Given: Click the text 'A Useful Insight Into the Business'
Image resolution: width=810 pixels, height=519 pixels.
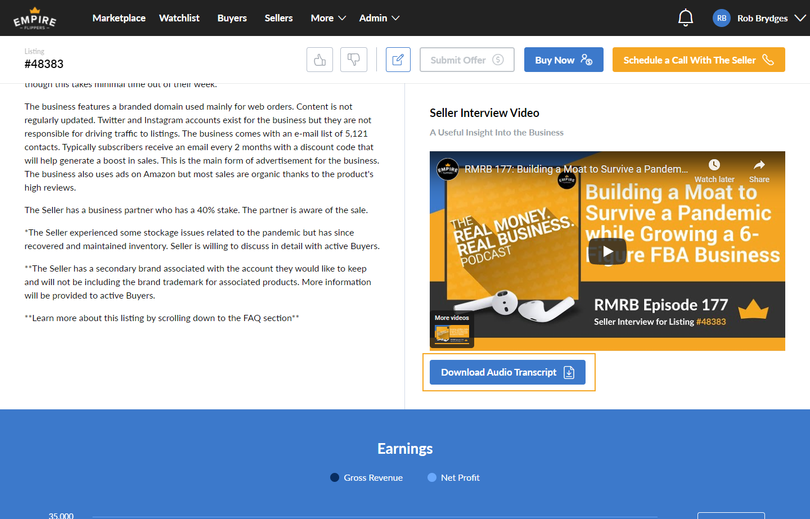Looking at the screenshot, I should coord(497,133).
